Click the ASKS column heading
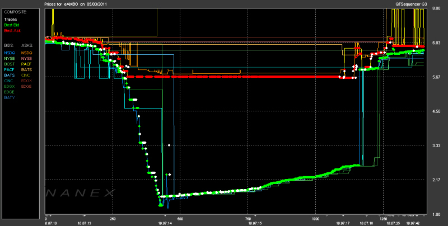Viewport: 448px width, 226px height. click(27, 44)
